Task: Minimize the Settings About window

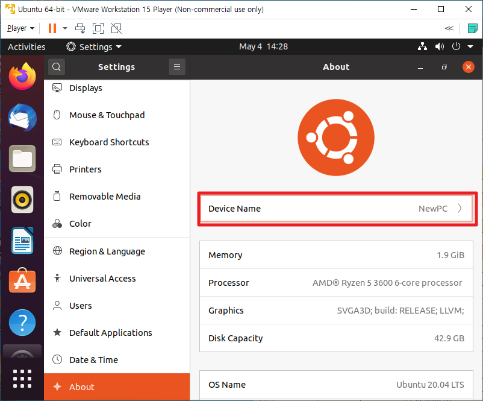Action: coord(420,68)
